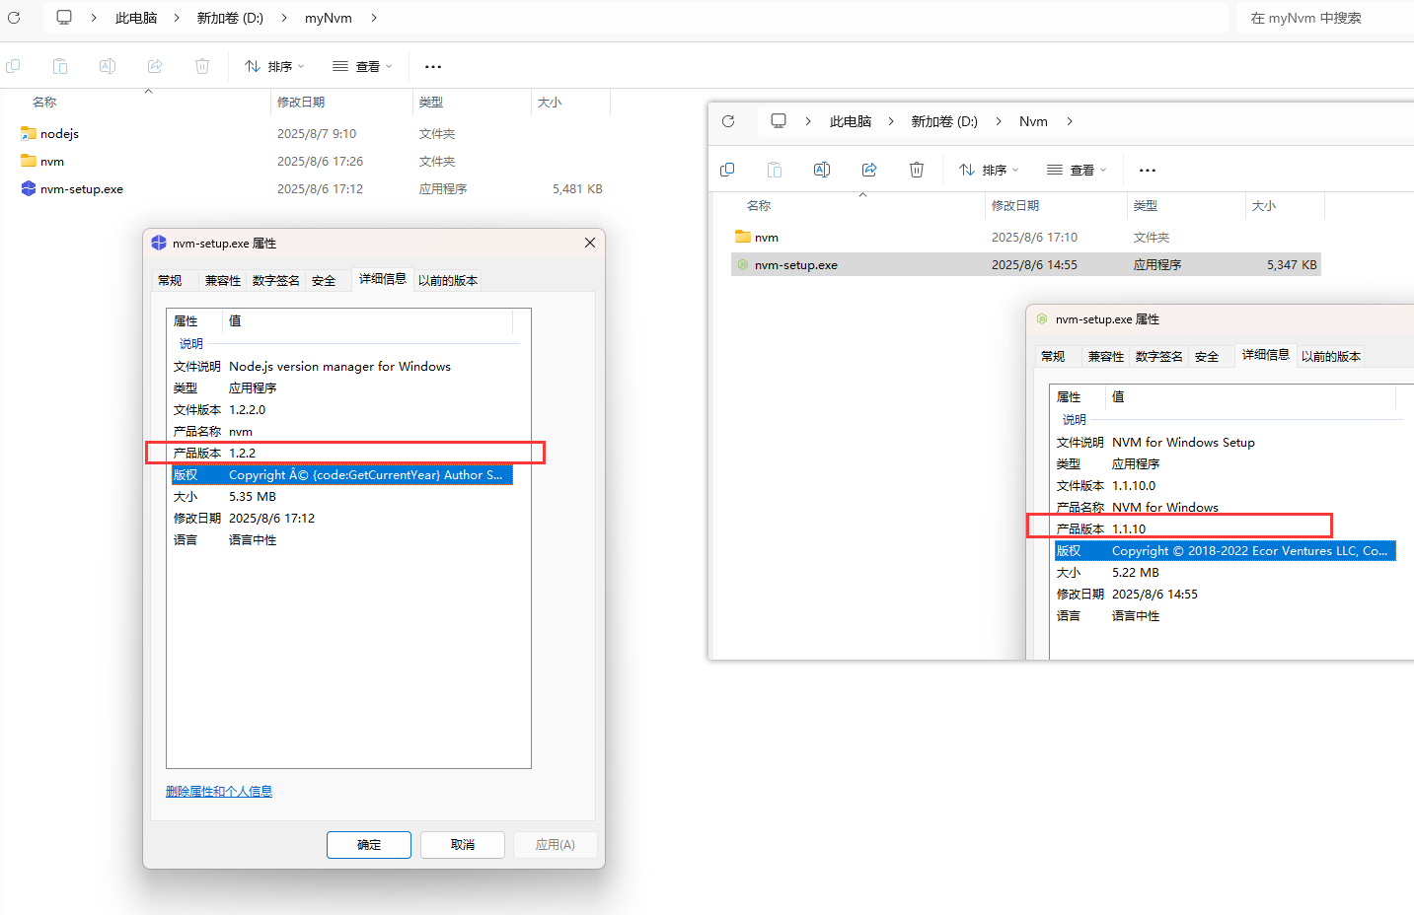Screen dimensions: 1414x915
Task: Expand chevron after 此电脑 in Nvm address bar
Action: [x=891, y=121]
